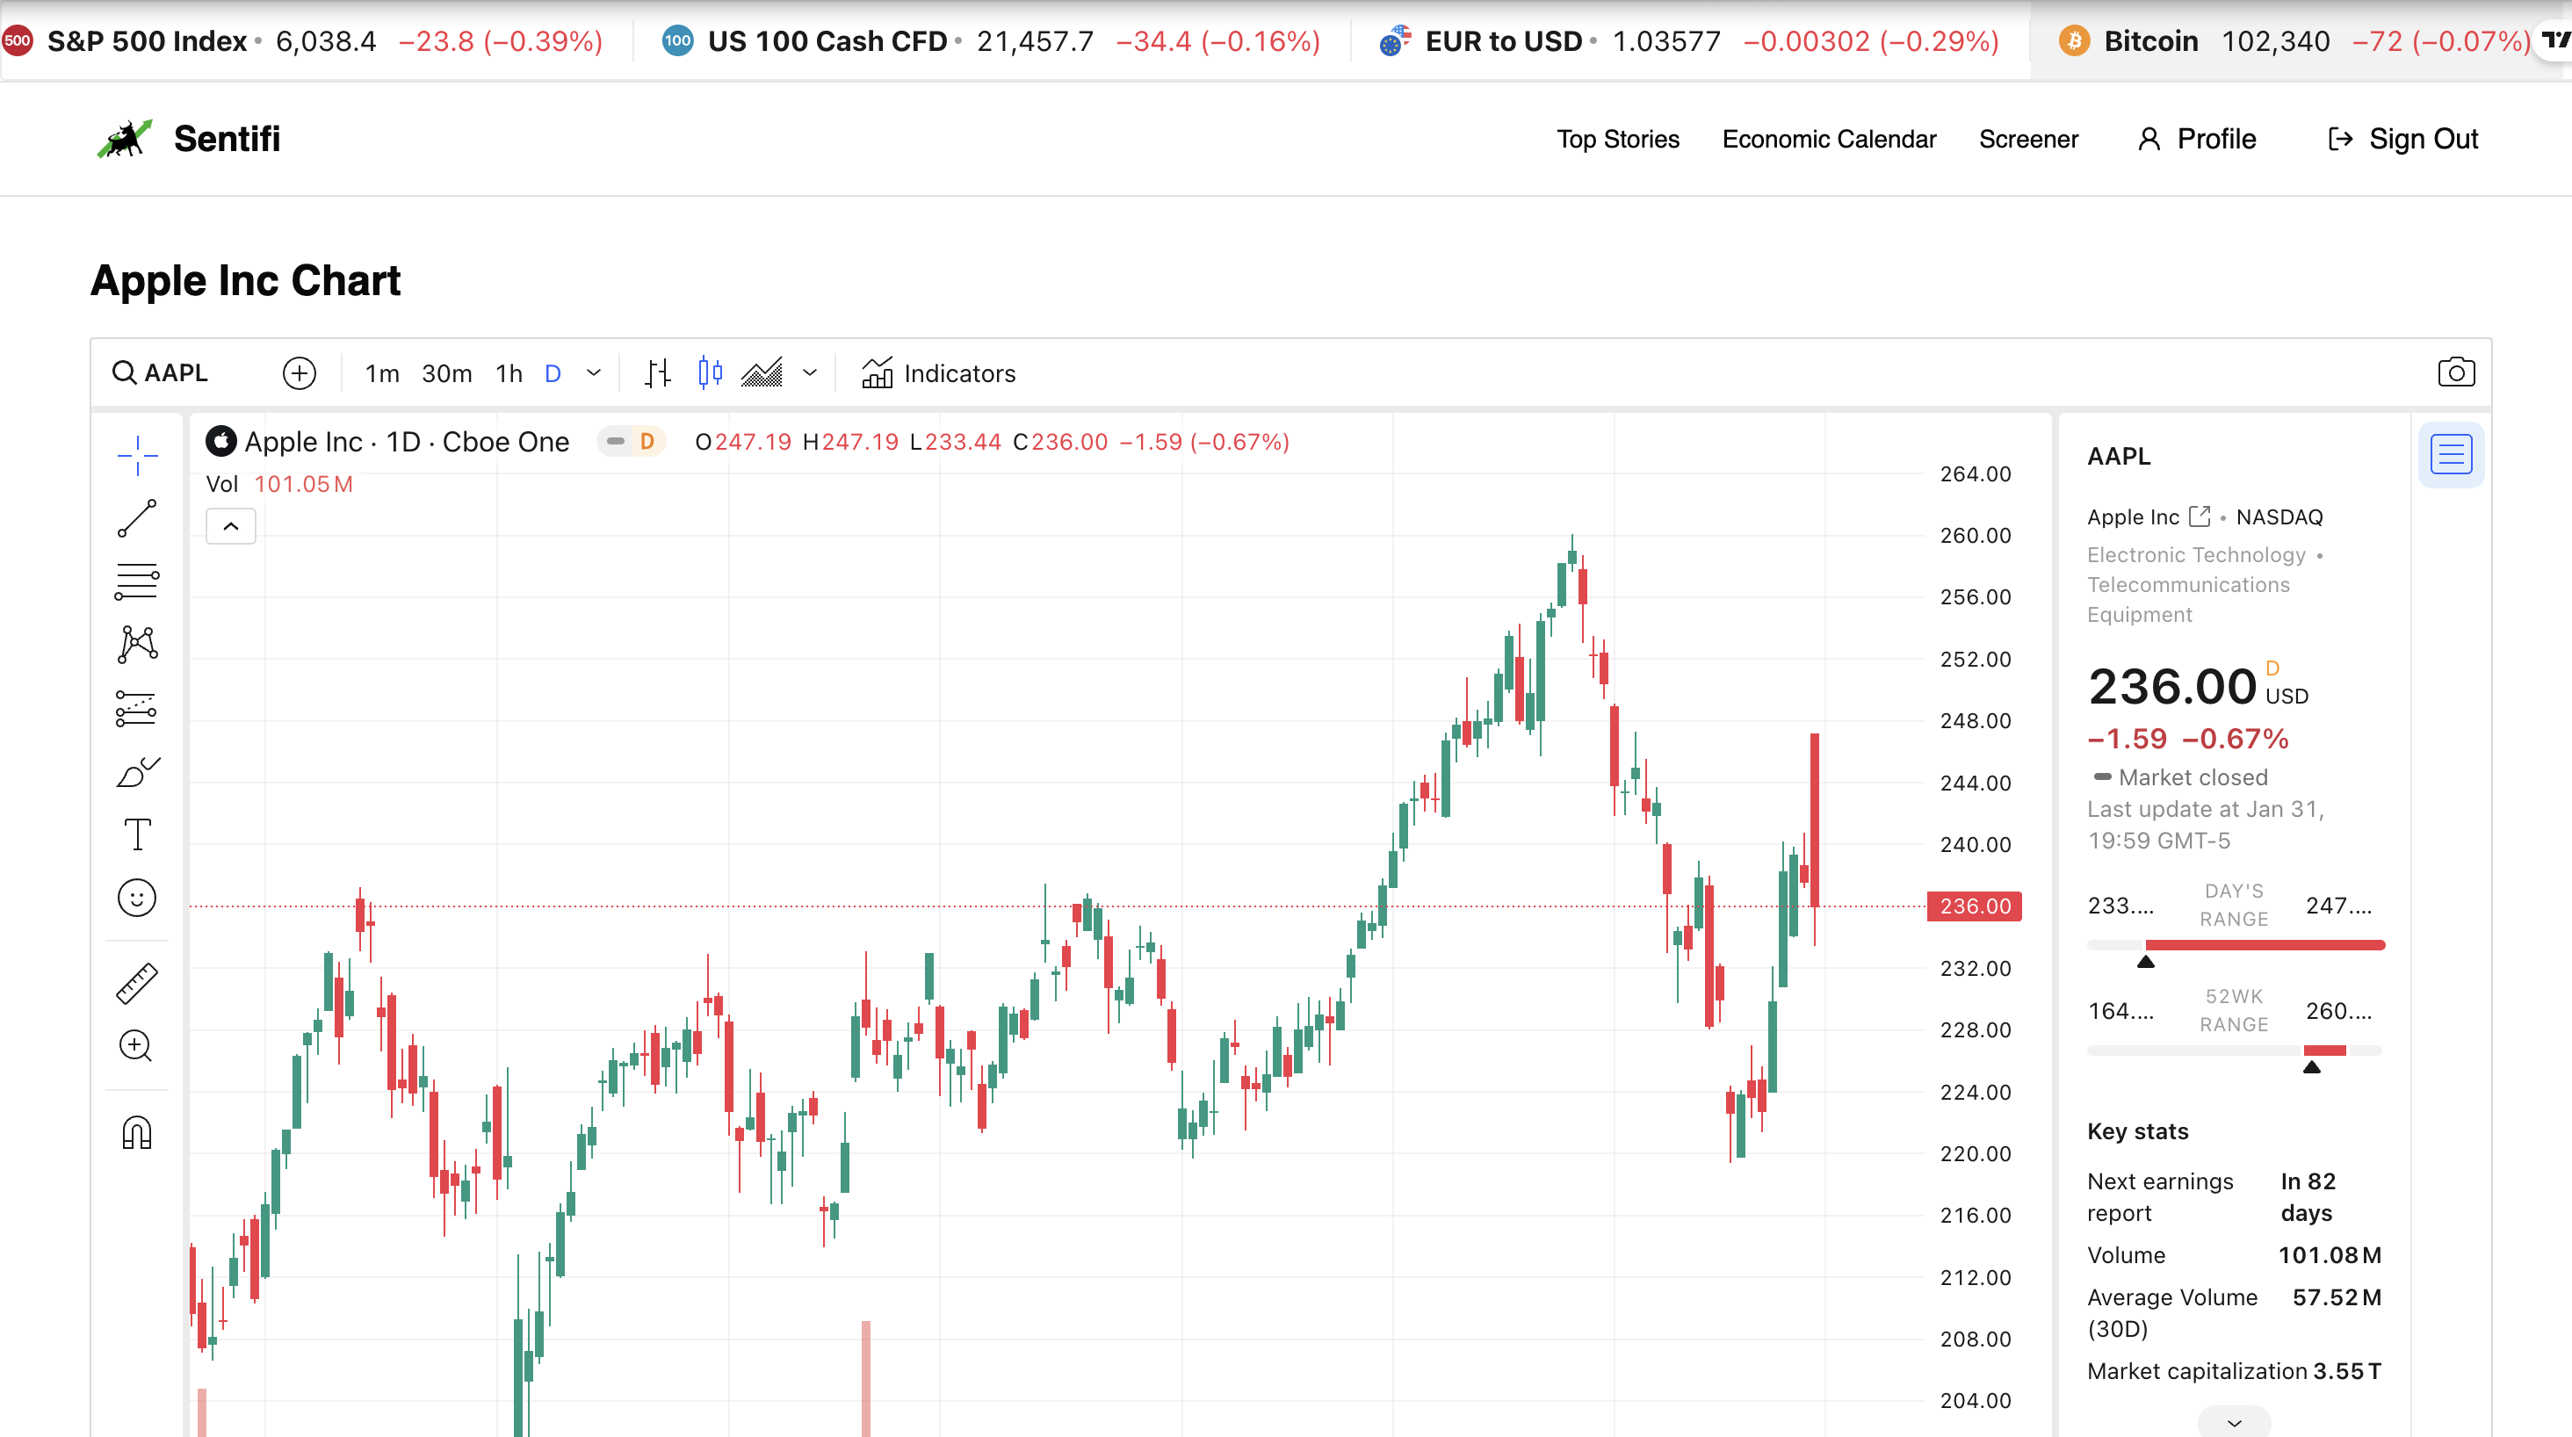The width and height of the screenshot is (2572, 1437).
Task: Select the trend line drawing tool
Action: click(137, 518)
